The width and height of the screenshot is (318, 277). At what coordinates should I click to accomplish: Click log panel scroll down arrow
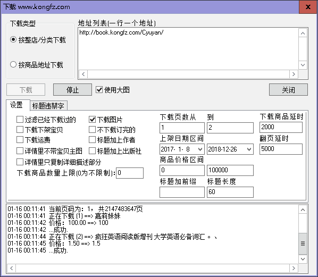click(303, 259)
